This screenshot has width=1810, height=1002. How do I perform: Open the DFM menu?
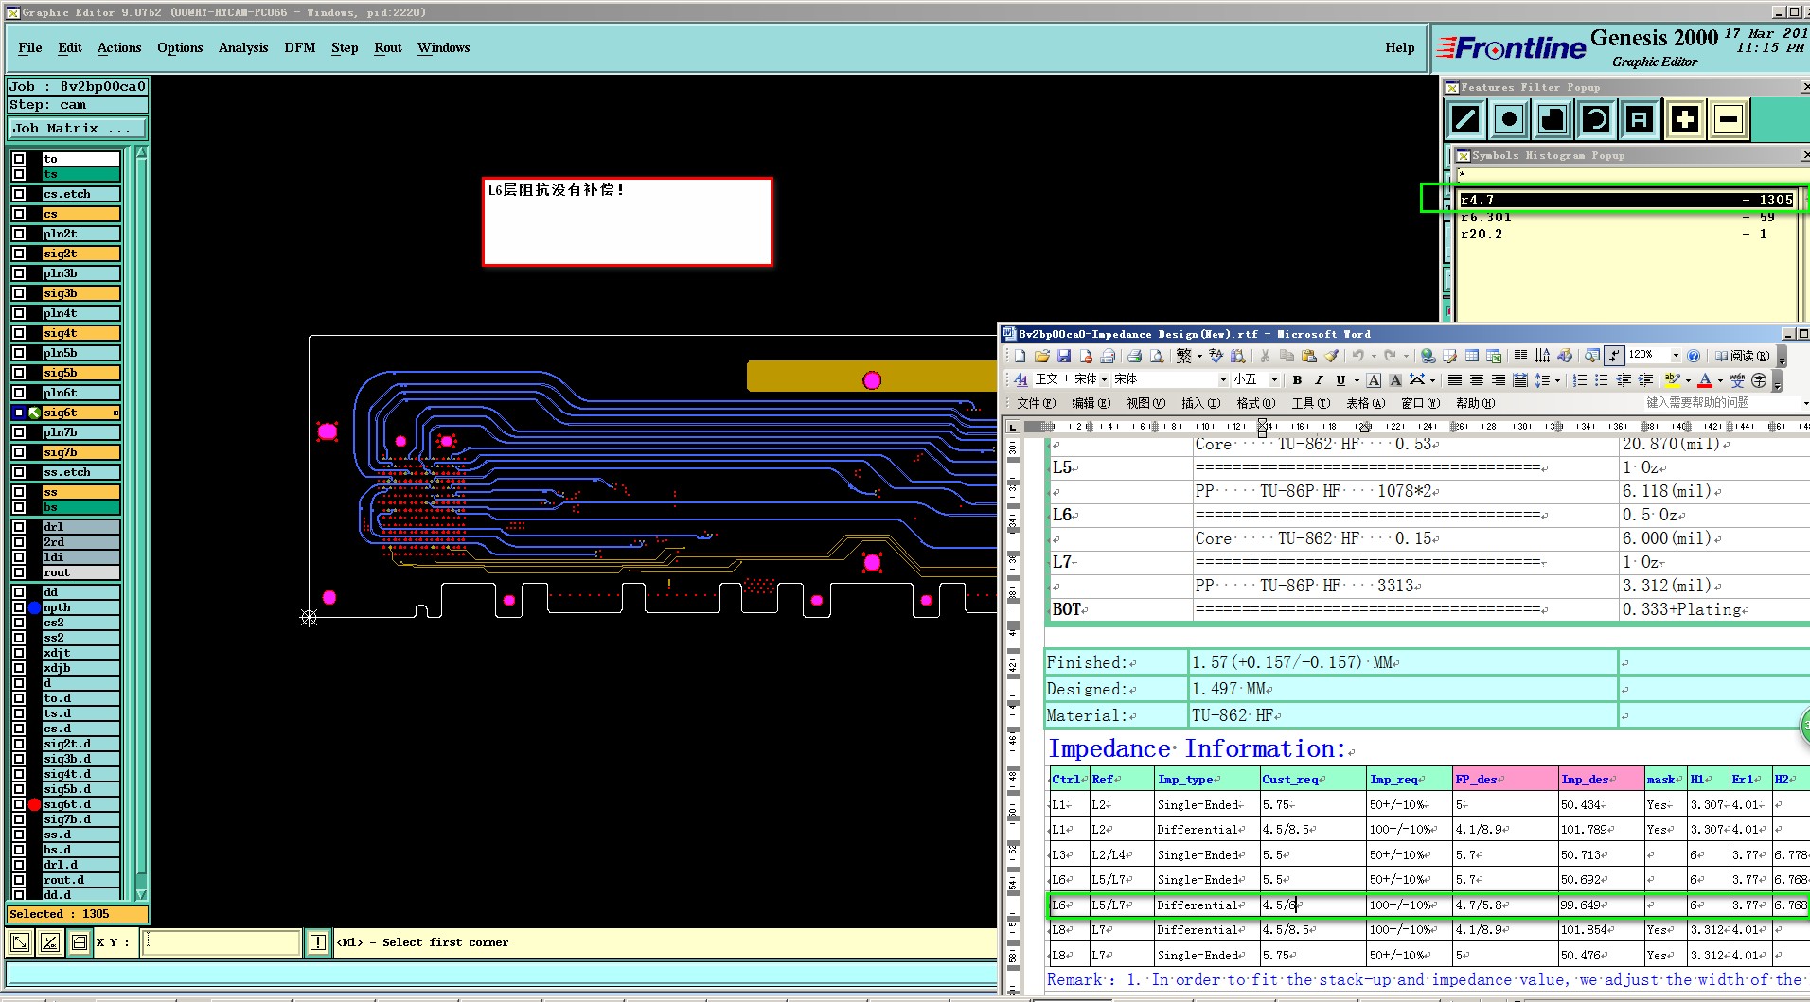[299, 48]
